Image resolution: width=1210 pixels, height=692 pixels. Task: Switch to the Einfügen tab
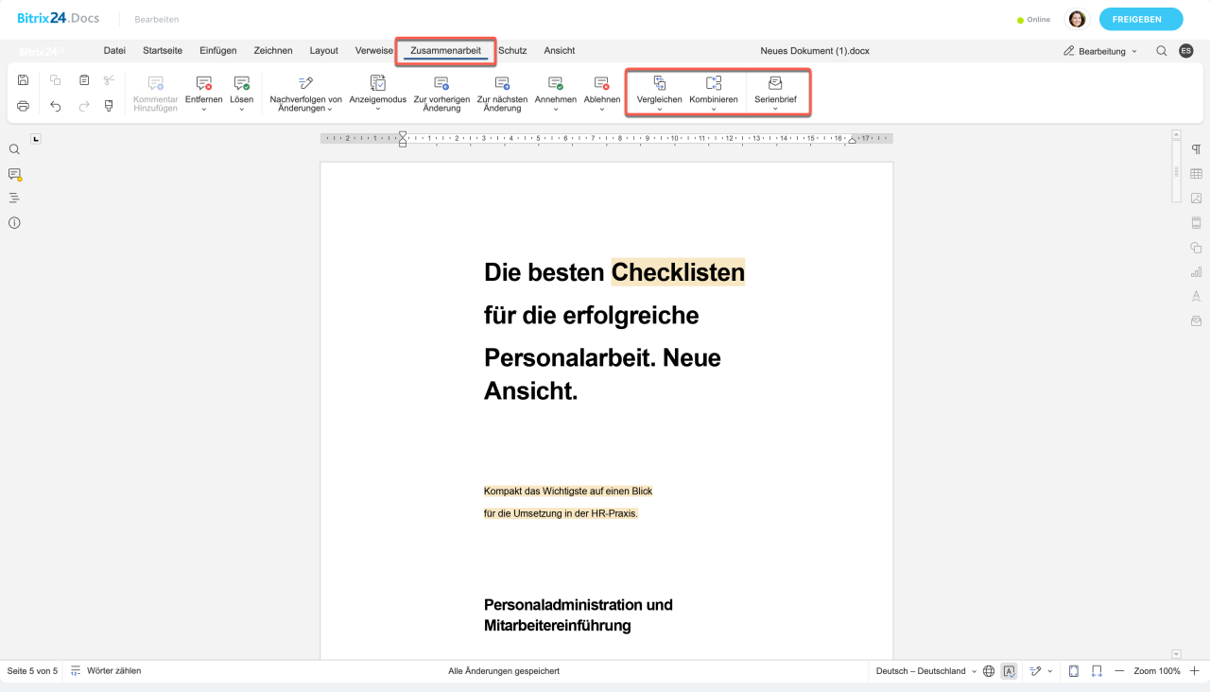217,51
